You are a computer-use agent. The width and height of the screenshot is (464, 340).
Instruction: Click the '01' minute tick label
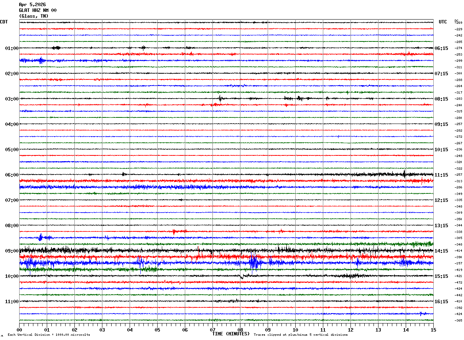[x=47, y=330]
